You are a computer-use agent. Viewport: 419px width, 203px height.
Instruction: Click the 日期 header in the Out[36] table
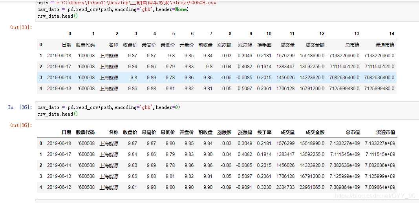(66, 132)
